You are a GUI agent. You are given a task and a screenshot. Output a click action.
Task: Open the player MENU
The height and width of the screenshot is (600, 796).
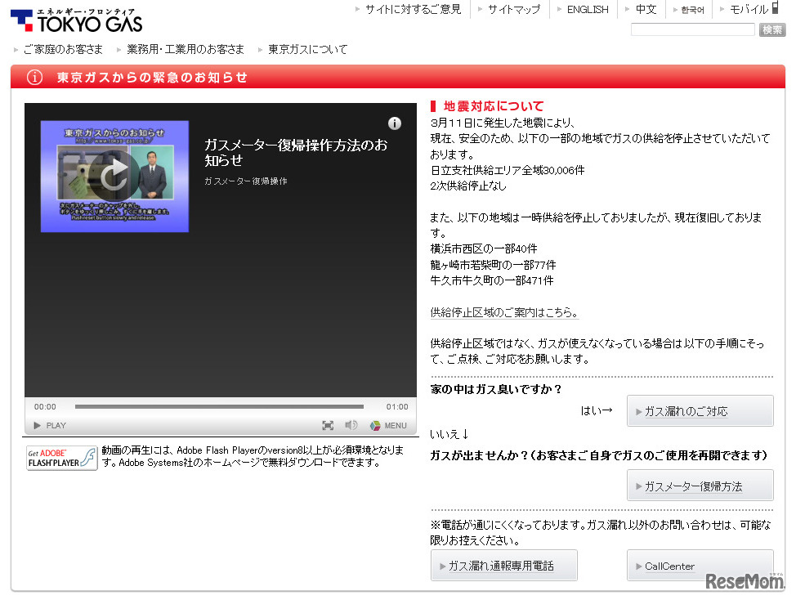(389, 425)
